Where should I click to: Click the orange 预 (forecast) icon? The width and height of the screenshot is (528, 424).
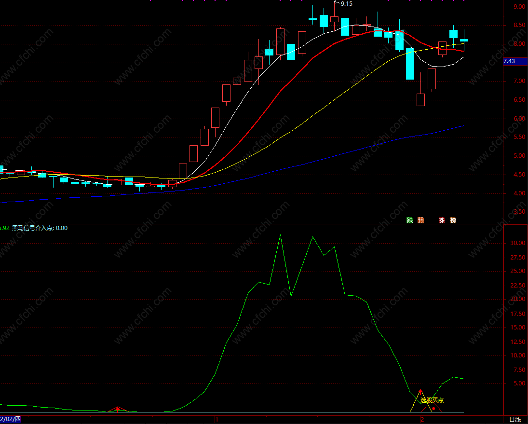[x=420, y=220]
